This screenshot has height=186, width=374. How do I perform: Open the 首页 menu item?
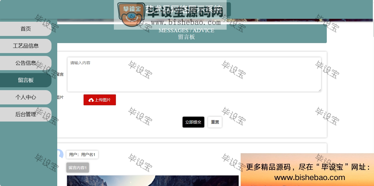[26, 29]
